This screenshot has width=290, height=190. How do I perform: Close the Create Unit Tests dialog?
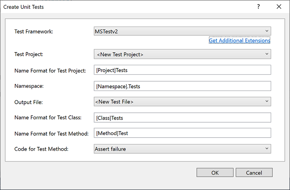(279, 7)
